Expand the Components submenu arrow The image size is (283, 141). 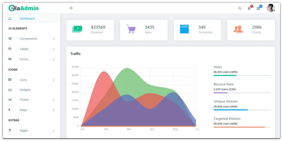(x=53, y=39)
